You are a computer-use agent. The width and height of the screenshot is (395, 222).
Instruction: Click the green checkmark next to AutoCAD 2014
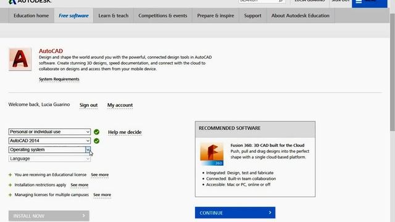[96, 141]
